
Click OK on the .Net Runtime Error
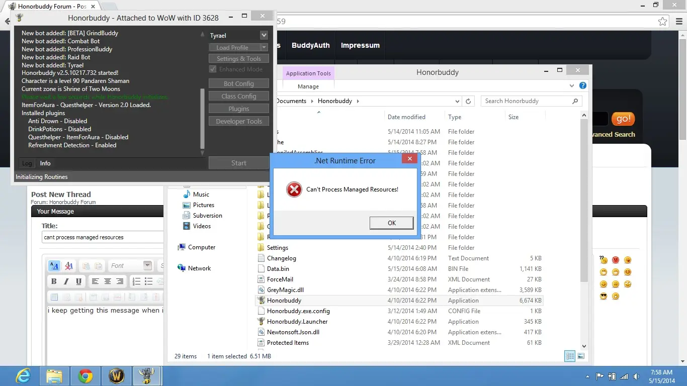pyautogui.click(x=391, y=223)
